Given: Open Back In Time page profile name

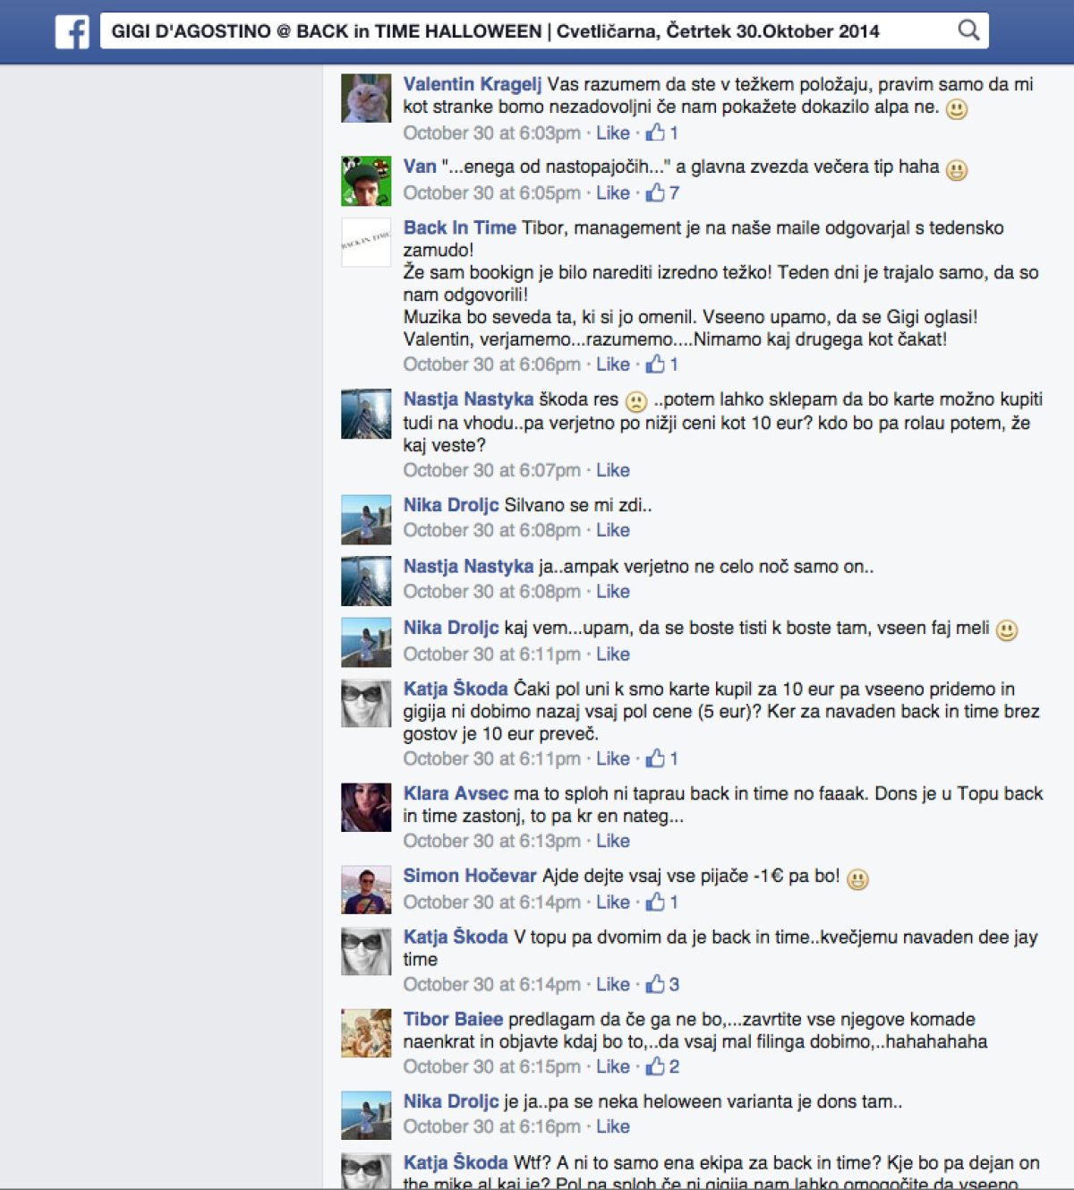Looking at the screenshot, I should pos(459,227).
